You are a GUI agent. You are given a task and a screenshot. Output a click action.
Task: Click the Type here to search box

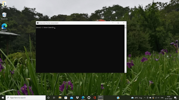(x=26, y=98)
